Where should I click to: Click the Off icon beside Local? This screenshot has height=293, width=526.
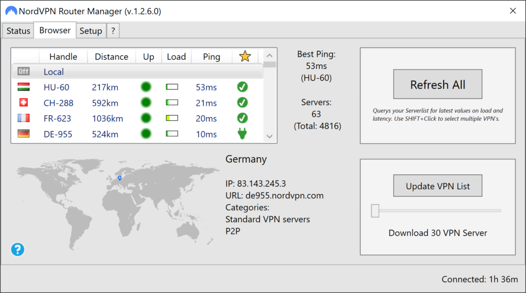24,71
